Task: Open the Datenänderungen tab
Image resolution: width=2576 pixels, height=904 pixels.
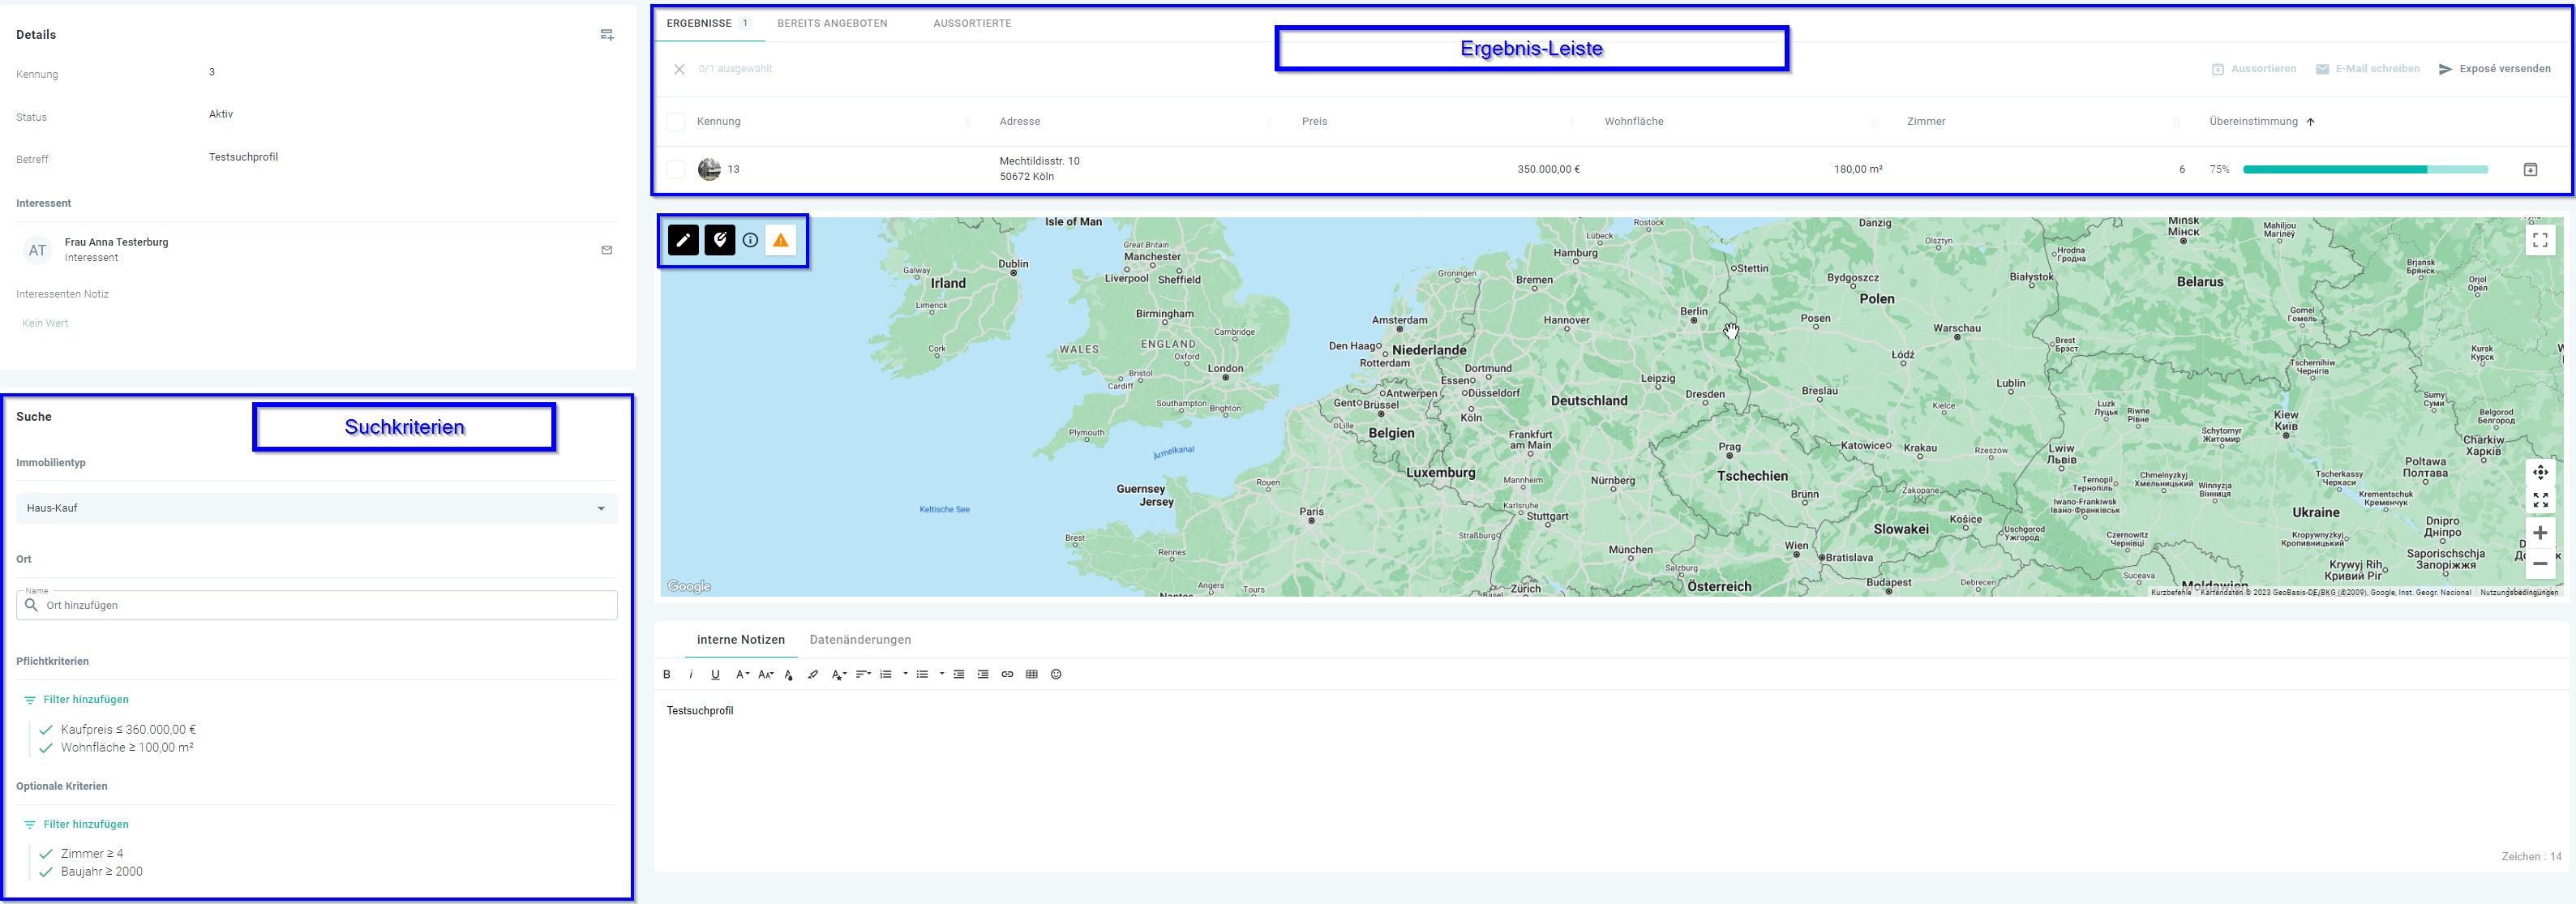Action: (859, 640)
